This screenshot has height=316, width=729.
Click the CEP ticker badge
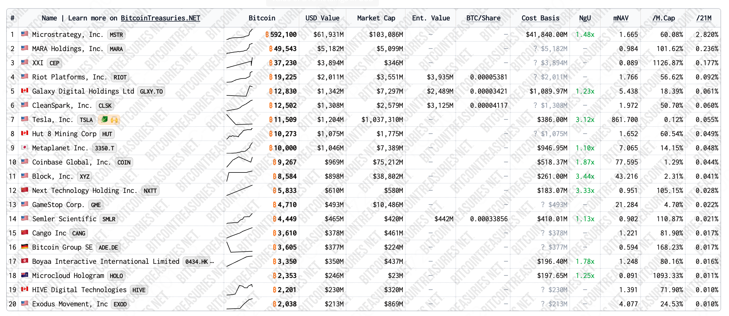click(x=54, y=63)
